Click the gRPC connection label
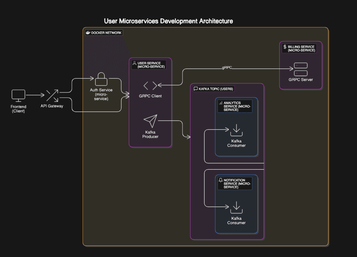This screenshot has height=257, width=357. 227,67
